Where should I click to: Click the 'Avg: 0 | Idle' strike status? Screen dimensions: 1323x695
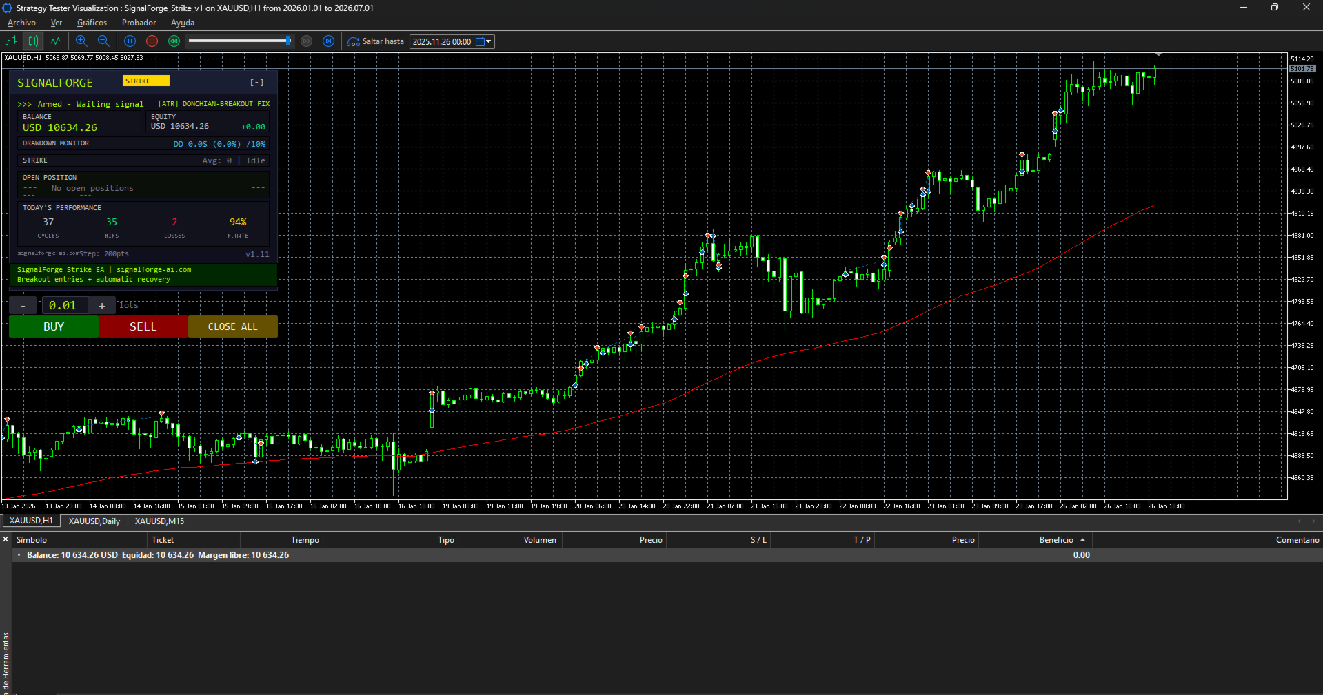point(234,160)
